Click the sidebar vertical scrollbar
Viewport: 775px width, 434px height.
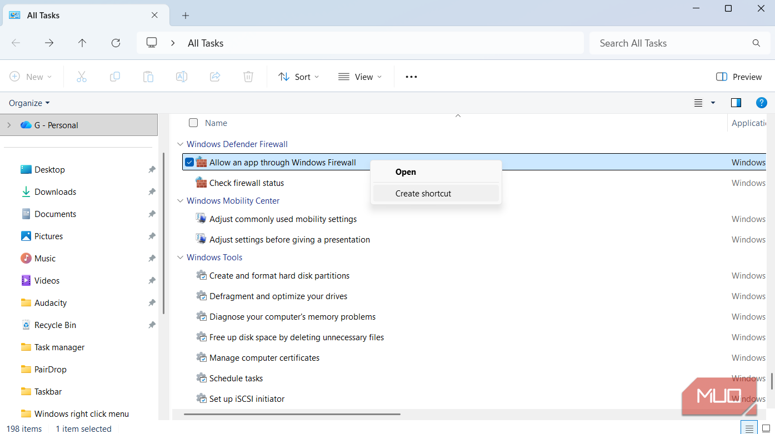click(x=164, y=233)
